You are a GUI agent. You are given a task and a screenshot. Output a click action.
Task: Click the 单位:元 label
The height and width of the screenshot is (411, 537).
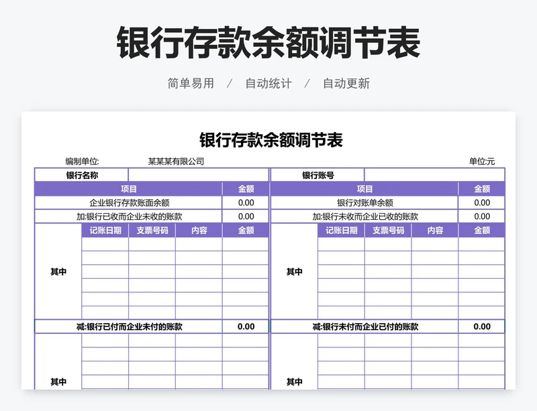coord(482,161)
